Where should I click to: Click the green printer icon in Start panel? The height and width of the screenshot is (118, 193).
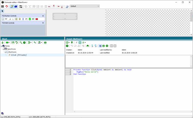click(x=45, y=43)
